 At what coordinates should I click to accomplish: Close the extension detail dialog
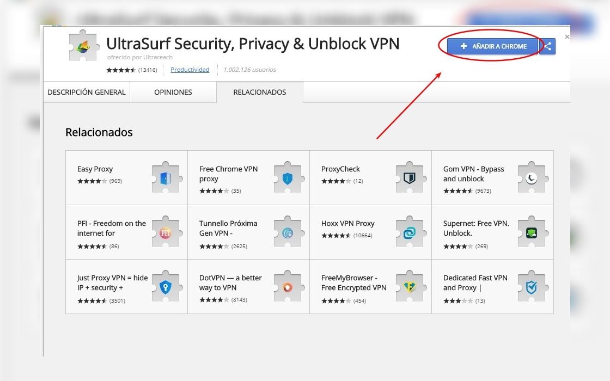567,36
